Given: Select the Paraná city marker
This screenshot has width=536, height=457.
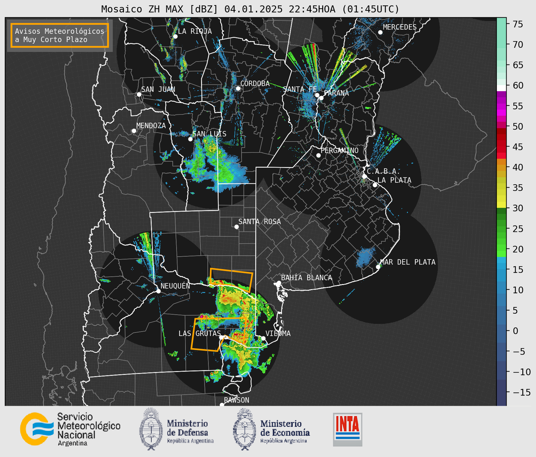Looking at the screenshot, I should [321, 98].
